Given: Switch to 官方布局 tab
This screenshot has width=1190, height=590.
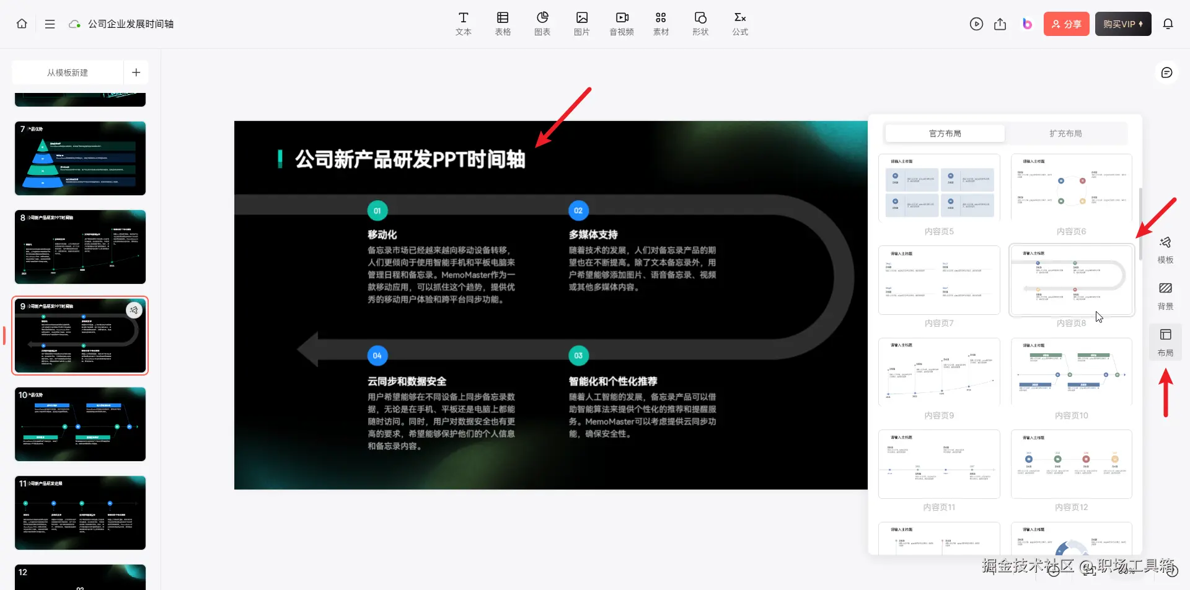Looking at the screenshot, I should click(945, 133).
